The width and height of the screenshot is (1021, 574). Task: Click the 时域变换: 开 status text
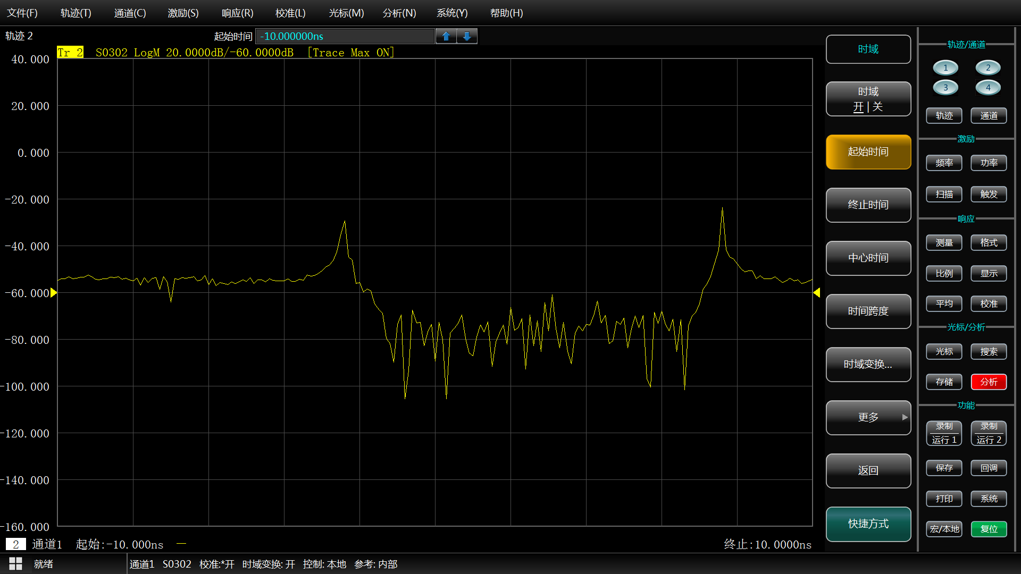[269, 564]
